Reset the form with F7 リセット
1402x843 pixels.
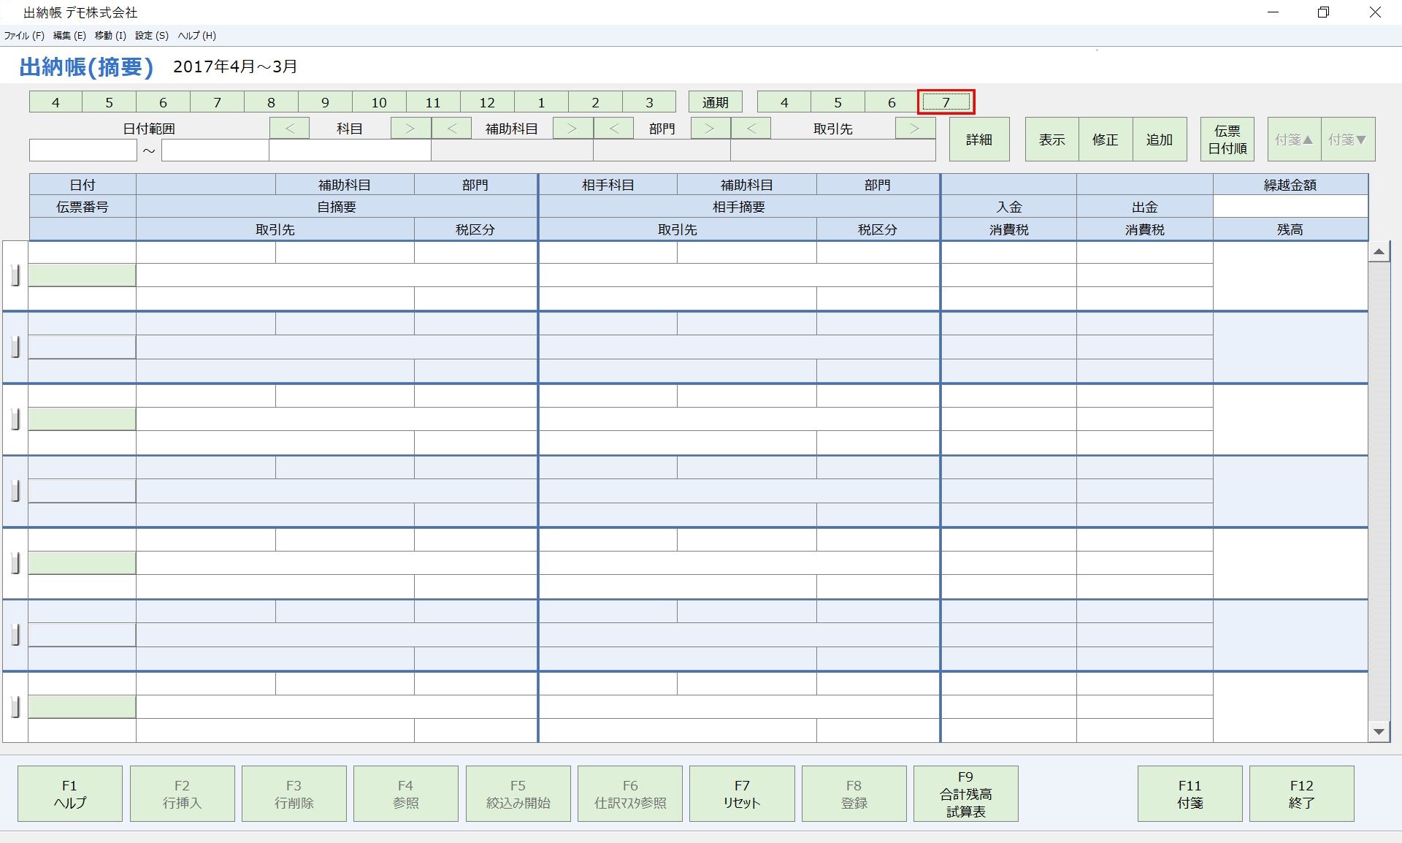[741, 793]
